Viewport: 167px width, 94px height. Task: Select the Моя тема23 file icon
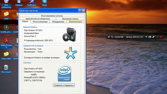pos(6,69)
